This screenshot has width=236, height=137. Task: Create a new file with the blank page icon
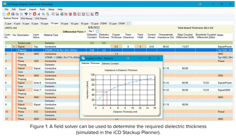tap(4, 14)
